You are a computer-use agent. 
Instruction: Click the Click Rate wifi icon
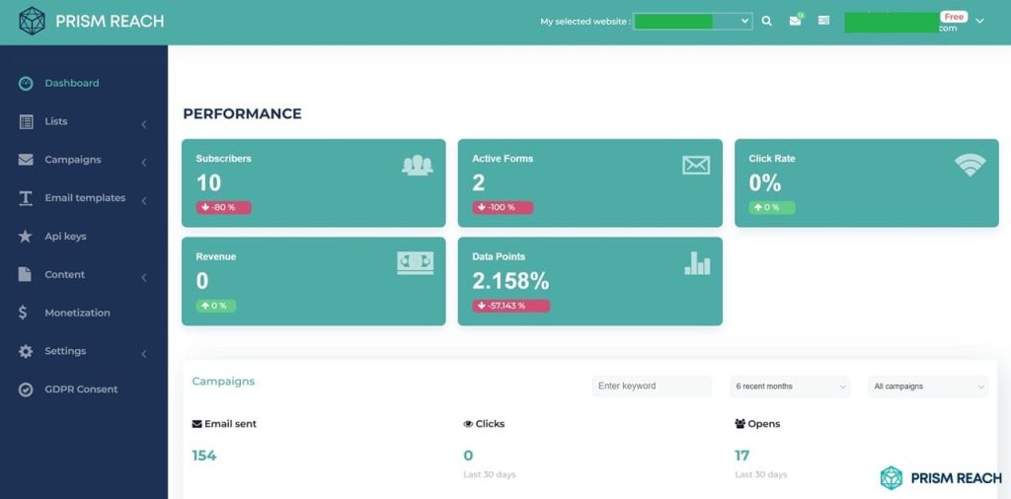[x=970, y=166]
